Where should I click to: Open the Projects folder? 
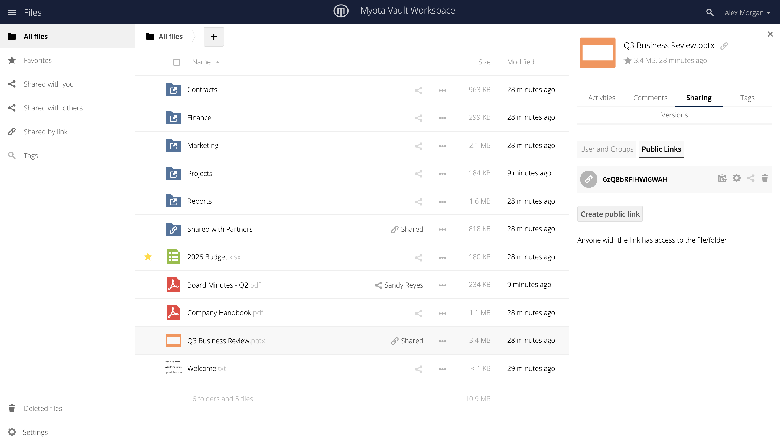click(200, 174)
